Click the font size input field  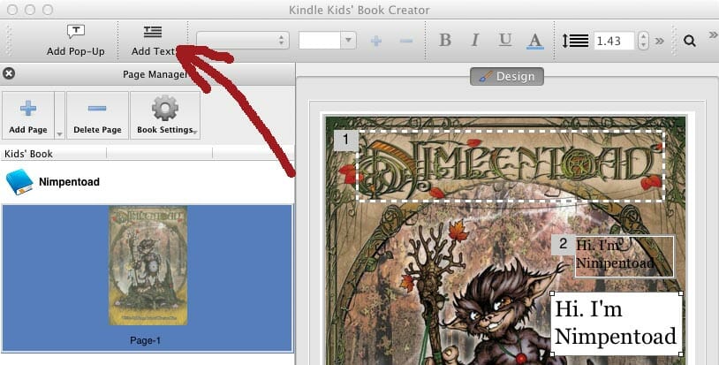[x=320, y=41]
